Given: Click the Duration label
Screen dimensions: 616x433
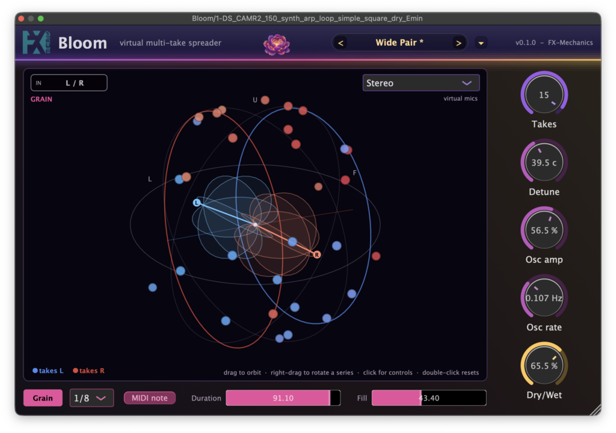Looking at the screenshot, I should [x=206, y=398].
